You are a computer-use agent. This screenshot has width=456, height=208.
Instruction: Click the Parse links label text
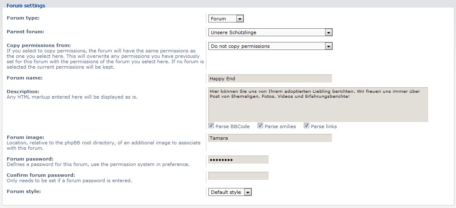click(324, 126)
